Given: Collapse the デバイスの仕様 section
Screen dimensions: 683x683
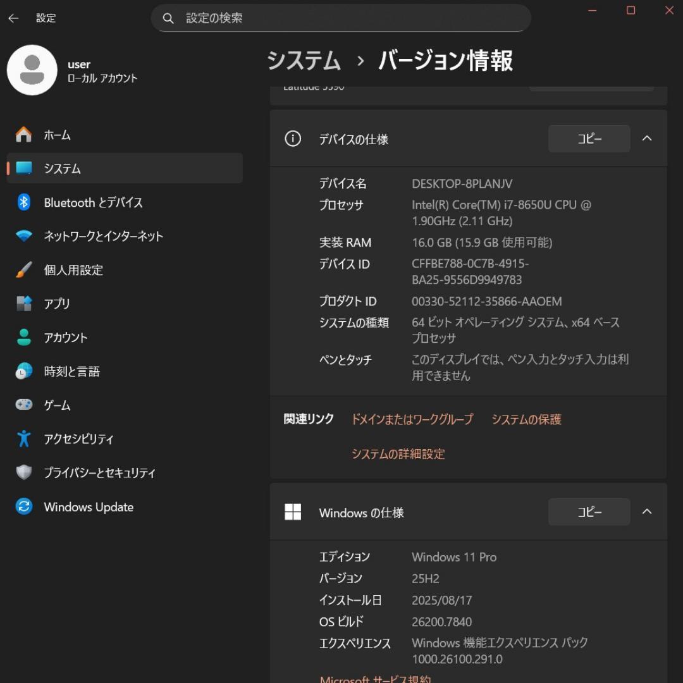Looking at the screenshot, I should [x=647, y=138].
